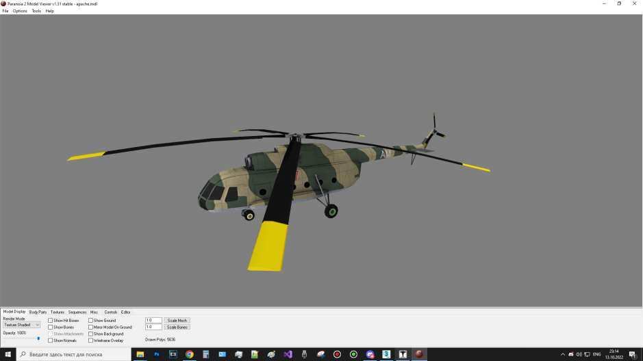The width and height of the screenshot is (643, 361).
Task: Open Visual Studio from the taskbar
Action: [x=288, y=354]
